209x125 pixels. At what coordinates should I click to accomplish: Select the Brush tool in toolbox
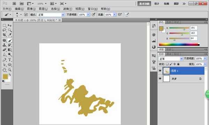10,40
